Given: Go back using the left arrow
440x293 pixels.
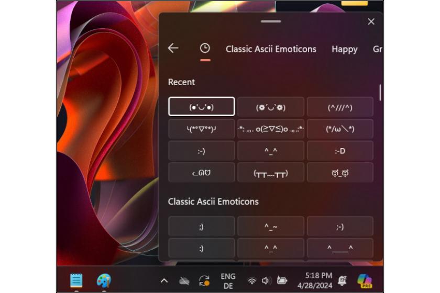Looking at the screenshot, I should pos(173,48).
